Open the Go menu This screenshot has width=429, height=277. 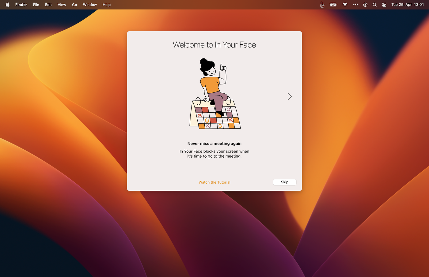click(x=74, y=5)
